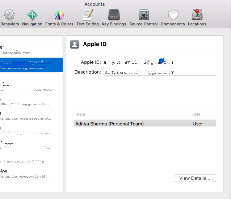
Task: Open the Source Control vault icon
Action: point(144,15)
